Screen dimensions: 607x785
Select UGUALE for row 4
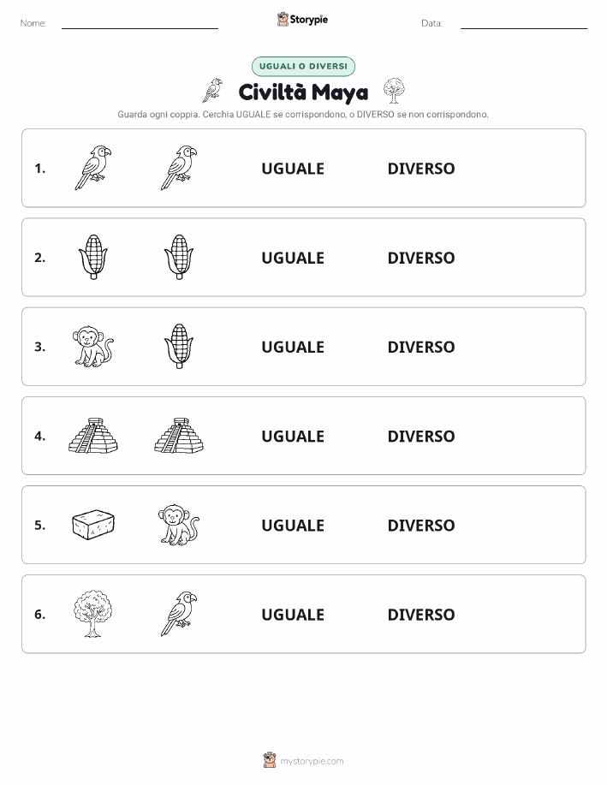click(293, 436)
